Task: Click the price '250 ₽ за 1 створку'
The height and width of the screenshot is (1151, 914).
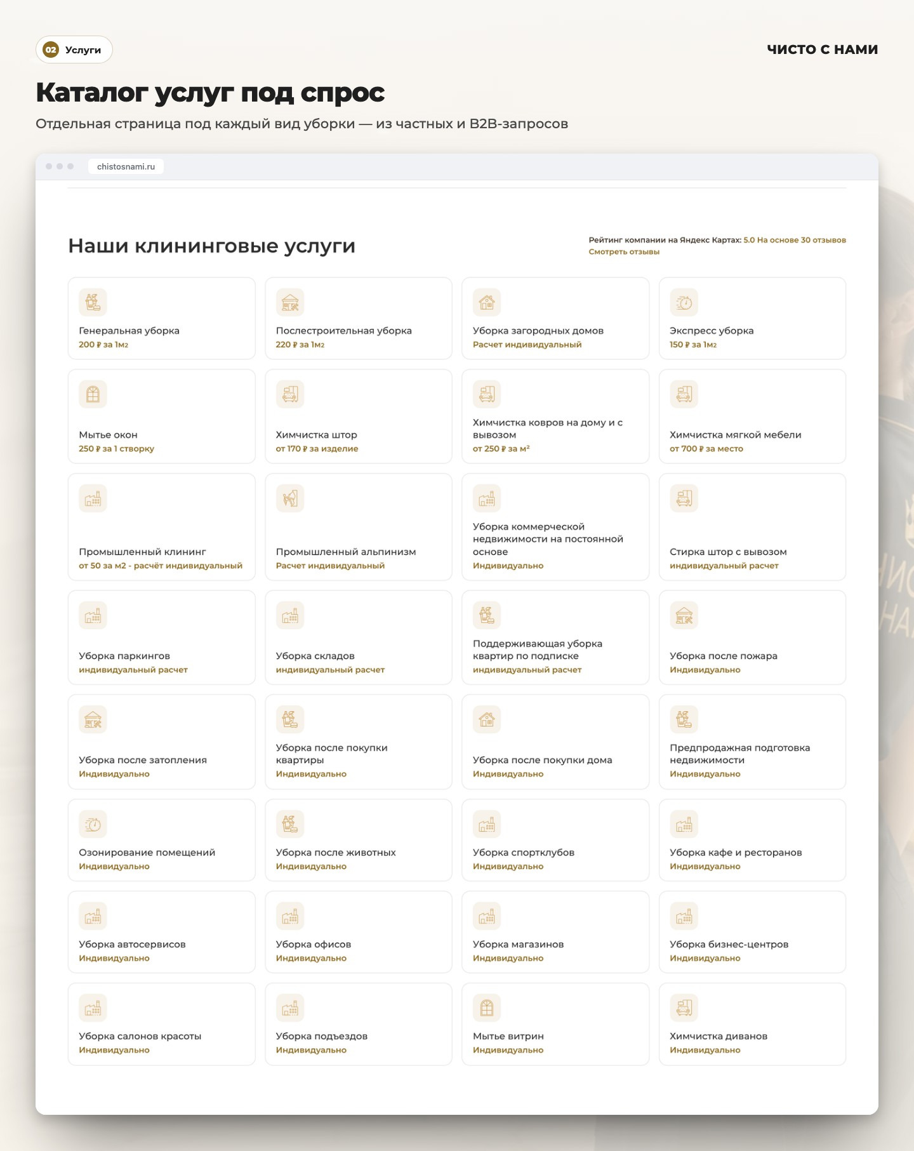Action: click(116, 449)
